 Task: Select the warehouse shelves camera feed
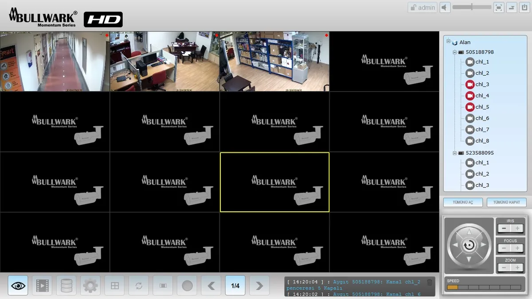coord(275,62)
